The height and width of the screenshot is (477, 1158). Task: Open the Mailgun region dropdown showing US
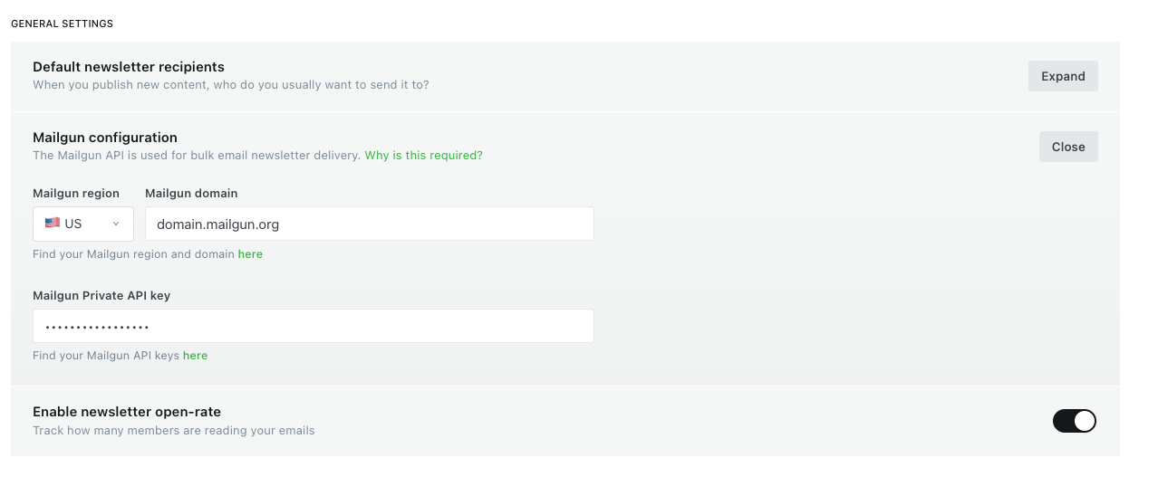click(83, 224)
